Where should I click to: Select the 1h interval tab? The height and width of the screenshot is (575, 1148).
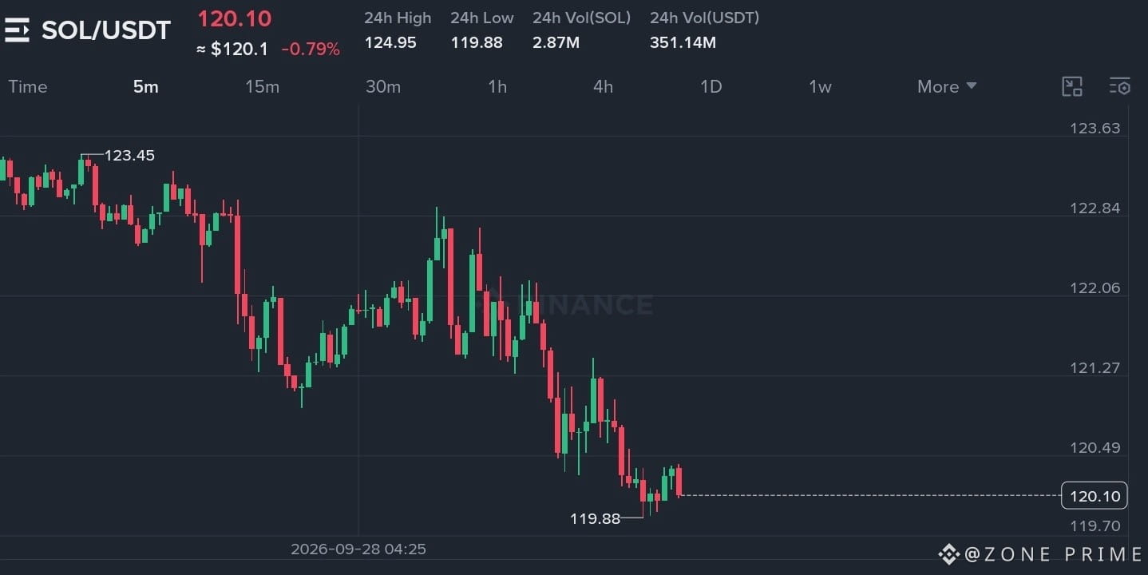click(497, 86)
